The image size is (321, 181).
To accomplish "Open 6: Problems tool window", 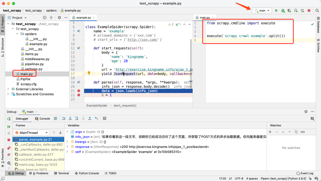I will coord(39,173).
